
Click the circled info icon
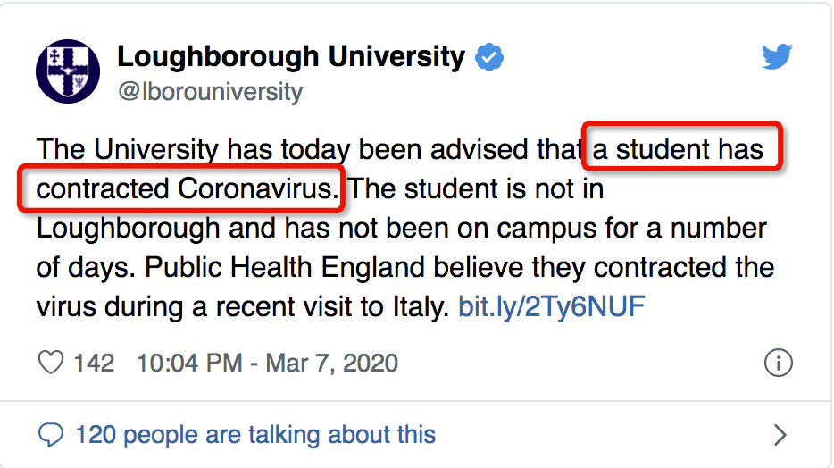pyautogui.click(x=778, y=363)
